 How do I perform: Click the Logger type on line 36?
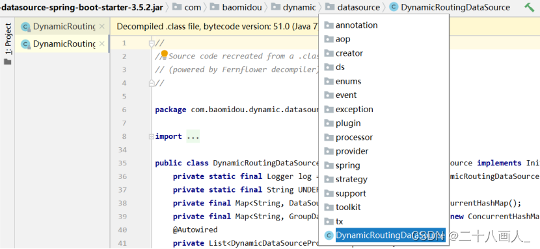click(x=280, y=176)
